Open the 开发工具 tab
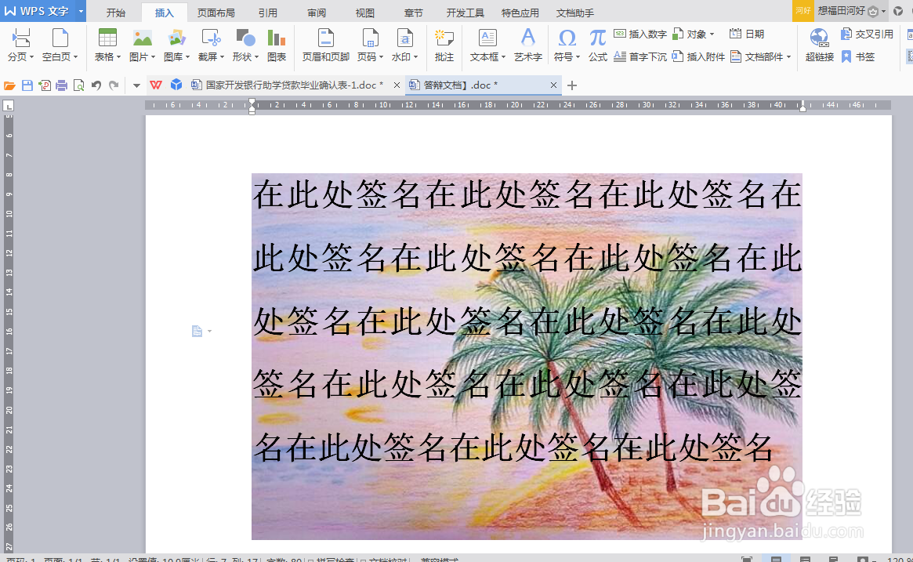This screenshot has width=913, height=562. click(466, 13)
